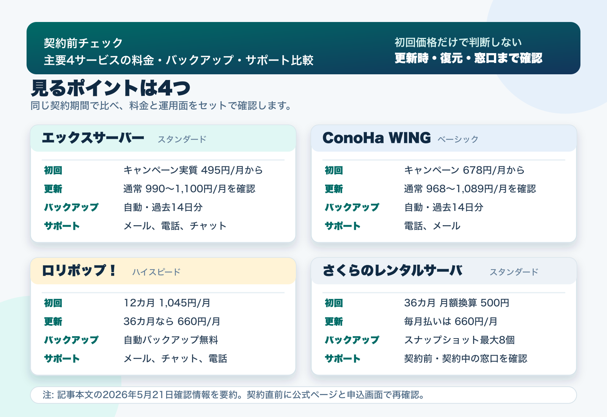Click 'スタンダード' label beside エックスサーバー

coord(182,139)
